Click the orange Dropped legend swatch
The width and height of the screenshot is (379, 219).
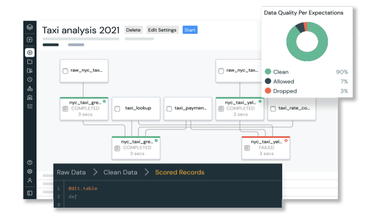[268, 91]
